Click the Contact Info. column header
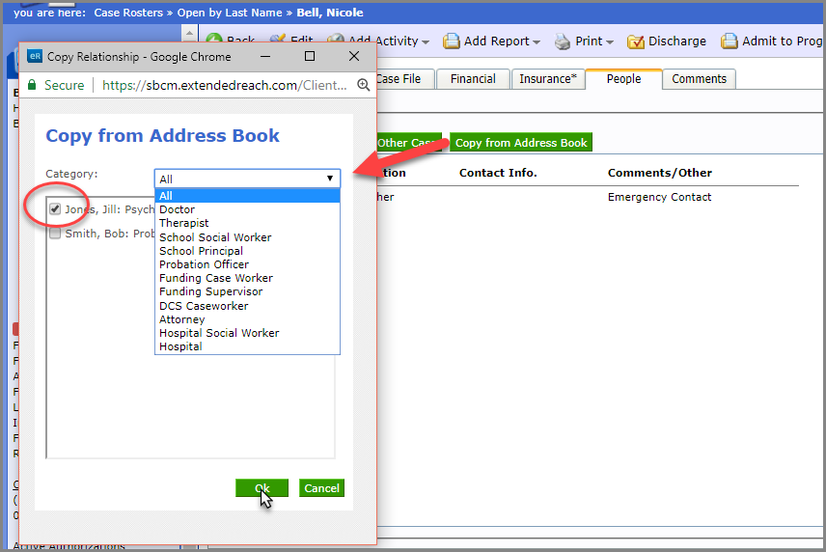Screen dimensions: 826x552 tap(498, 173)
